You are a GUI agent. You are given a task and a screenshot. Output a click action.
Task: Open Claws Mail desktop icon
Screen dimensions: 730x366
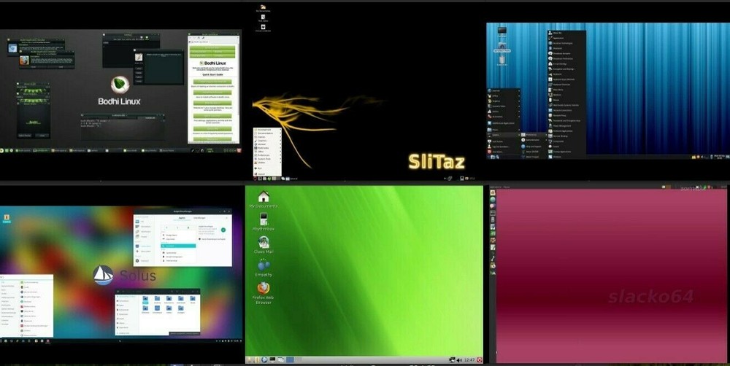tap(264, 245)
